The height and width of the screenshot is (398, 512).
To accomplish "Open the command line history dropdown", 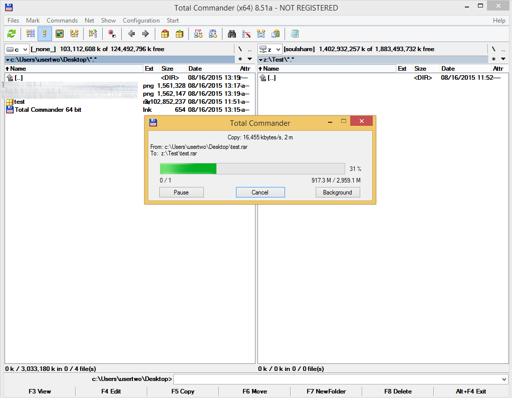I will (504, 379).
